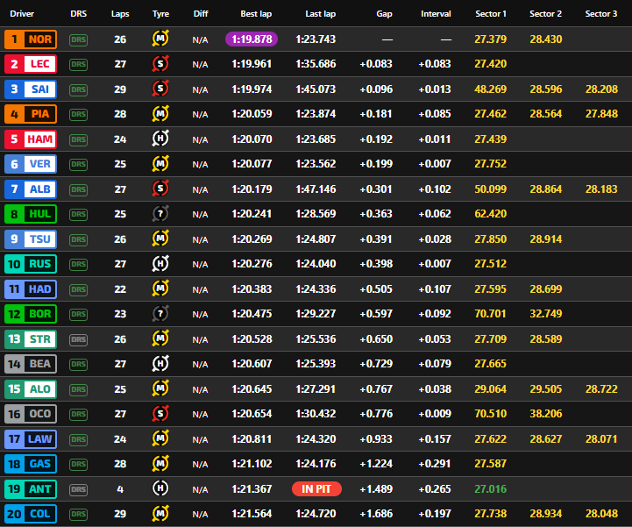Screen dimensions: 632x527
Task: Click the purple 1:19.878 fastest lap badge
Action: point(252,39)
